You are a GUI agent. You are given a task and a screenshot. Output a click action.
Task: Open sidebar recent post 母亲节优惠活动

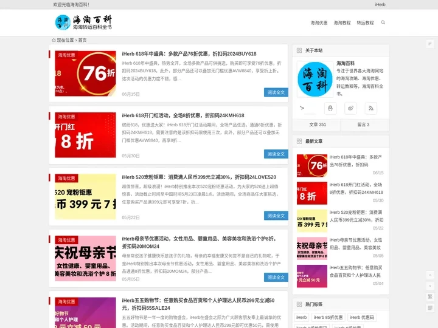point(356,244)
